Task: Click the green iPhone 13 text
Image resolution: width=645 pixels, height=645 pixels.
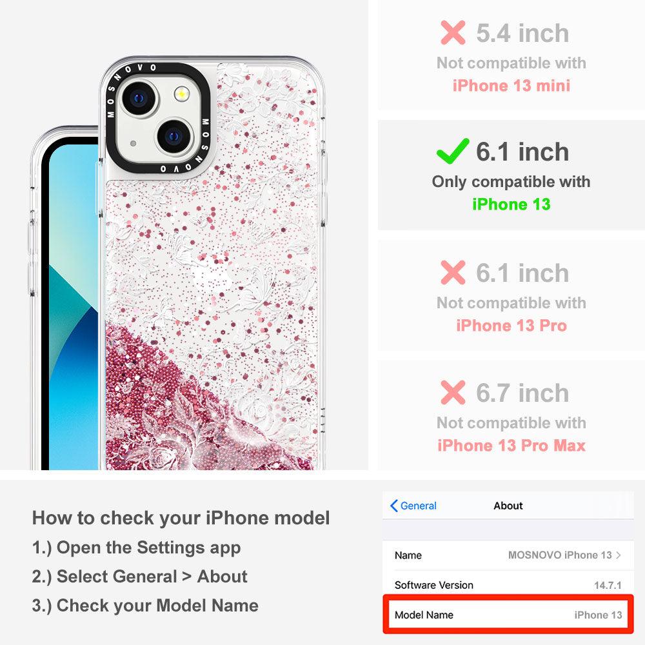Action: pyautogui.click(x=511, y=204)
